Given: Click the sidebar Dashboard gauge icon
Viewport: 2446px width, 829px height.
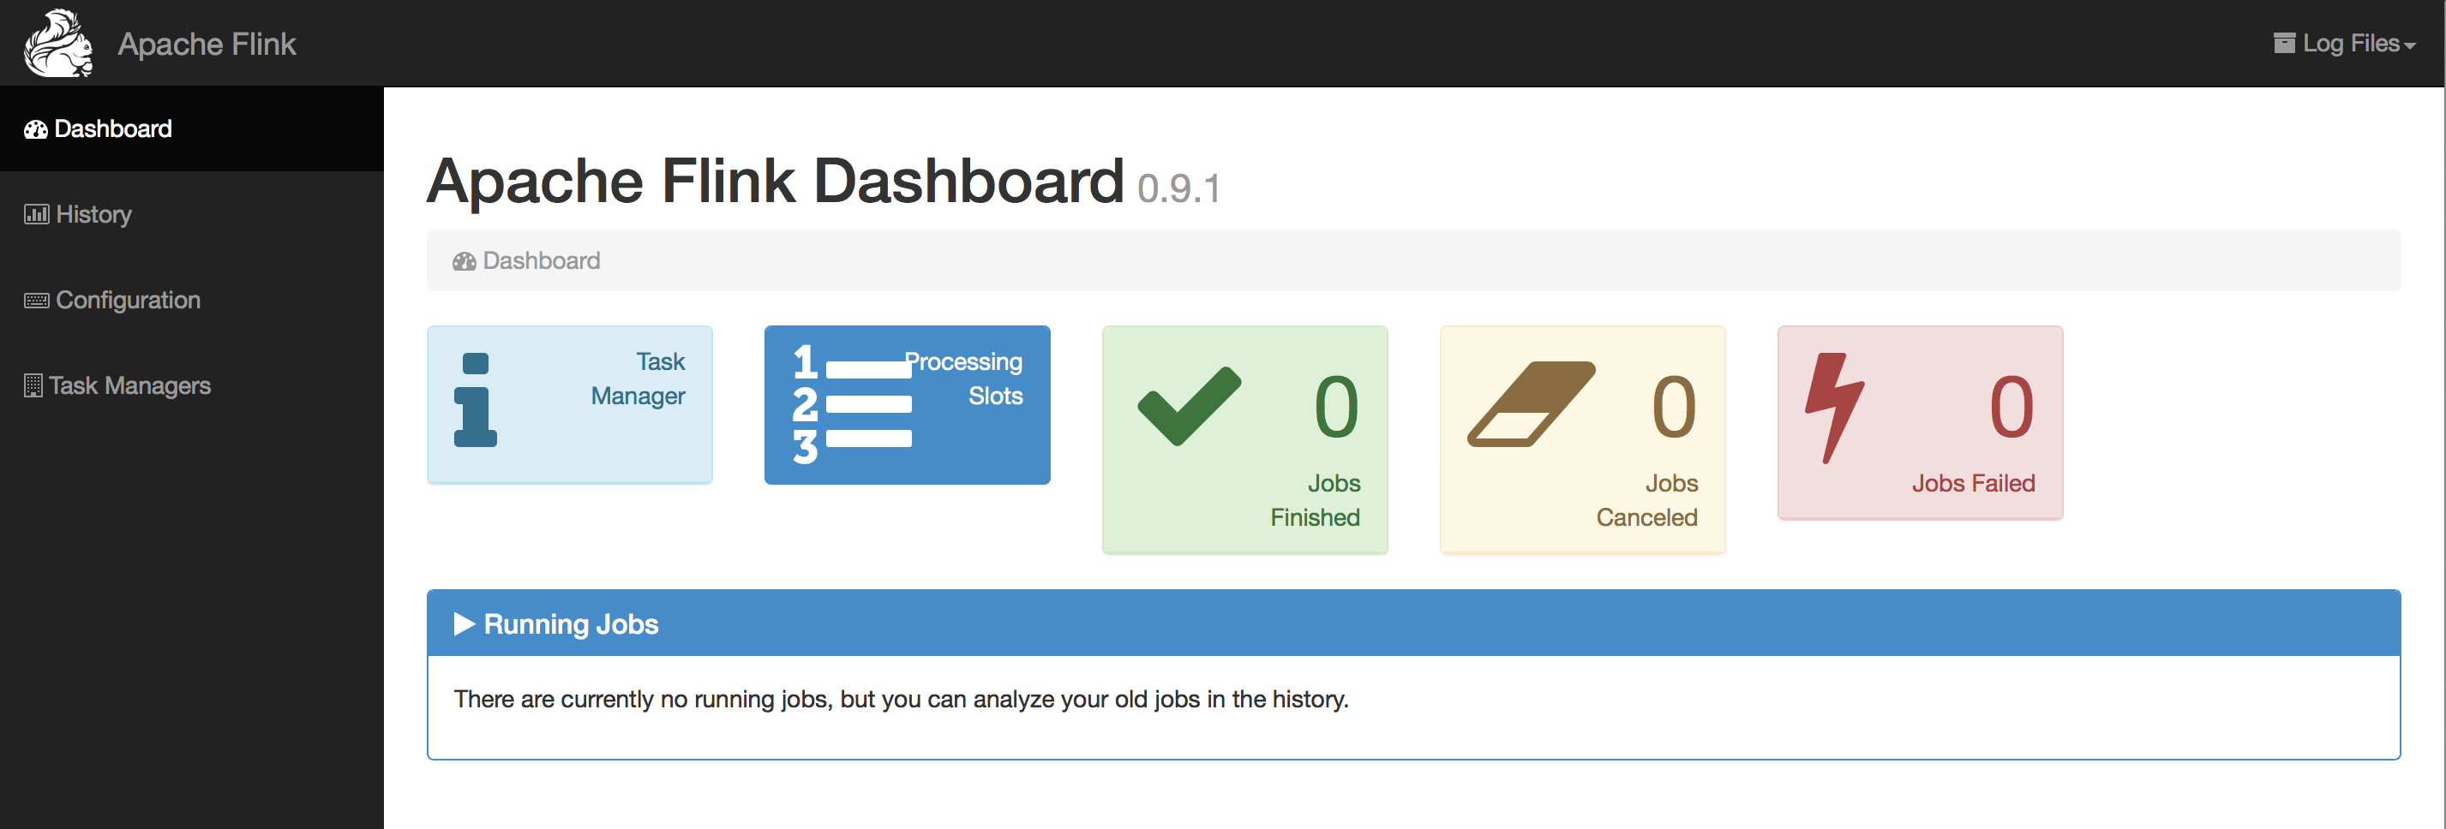Looking at the screenshot, I should [36, 130].
